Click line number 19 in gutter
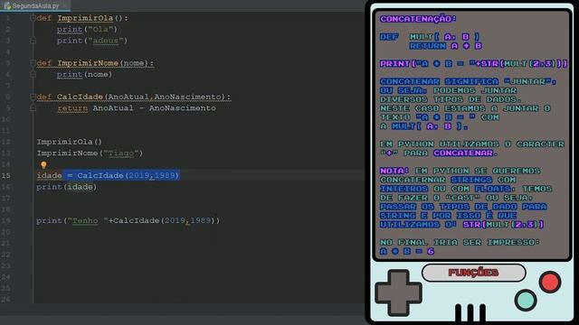Image resolution: width=579 pixels, height=325 pixels. [x=6, y=220]
